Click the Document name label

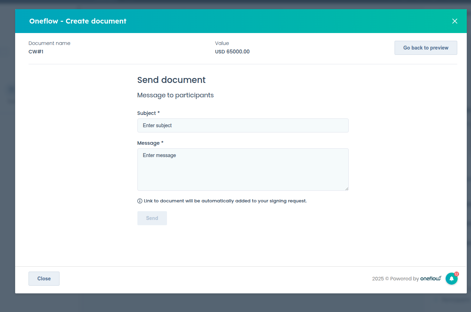49,43
